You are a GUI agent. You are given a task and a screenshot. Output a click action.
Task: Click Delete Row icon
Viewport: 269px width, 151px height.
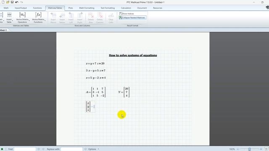pos(91,18)
